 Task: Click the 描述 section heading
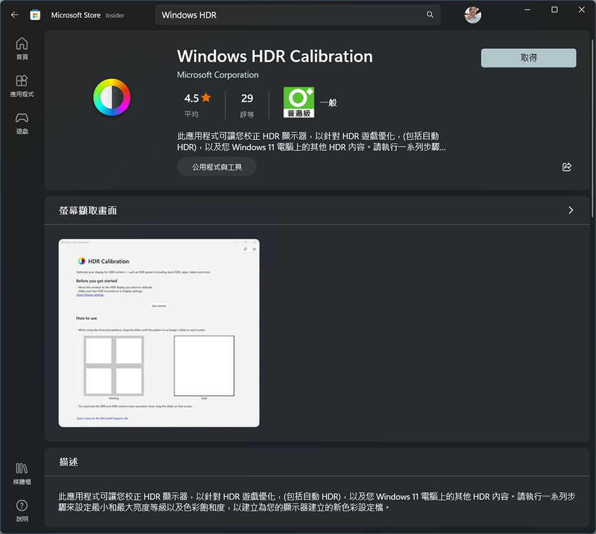pos(69,462)
